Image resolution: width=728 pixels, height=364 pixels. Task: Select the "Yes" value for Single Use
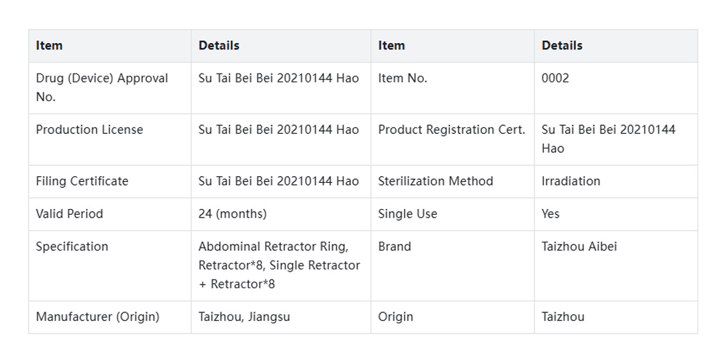coord(550,214)
